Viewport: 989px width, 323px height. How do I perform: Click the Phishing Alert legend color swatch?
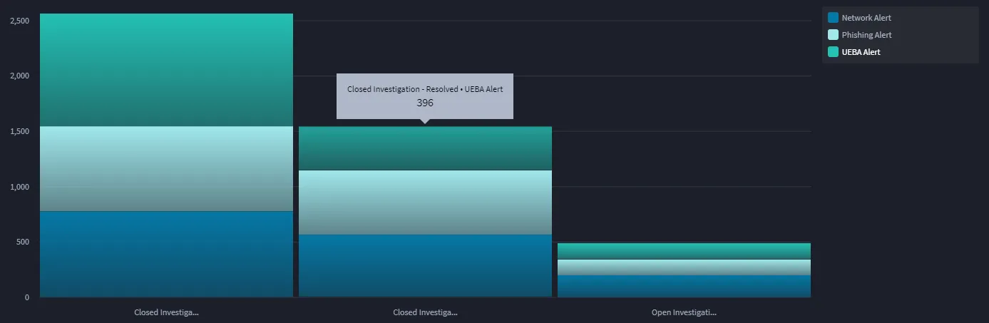[833, 35]
